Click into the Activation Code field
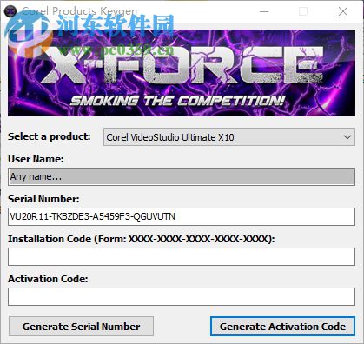 [182, 296]
